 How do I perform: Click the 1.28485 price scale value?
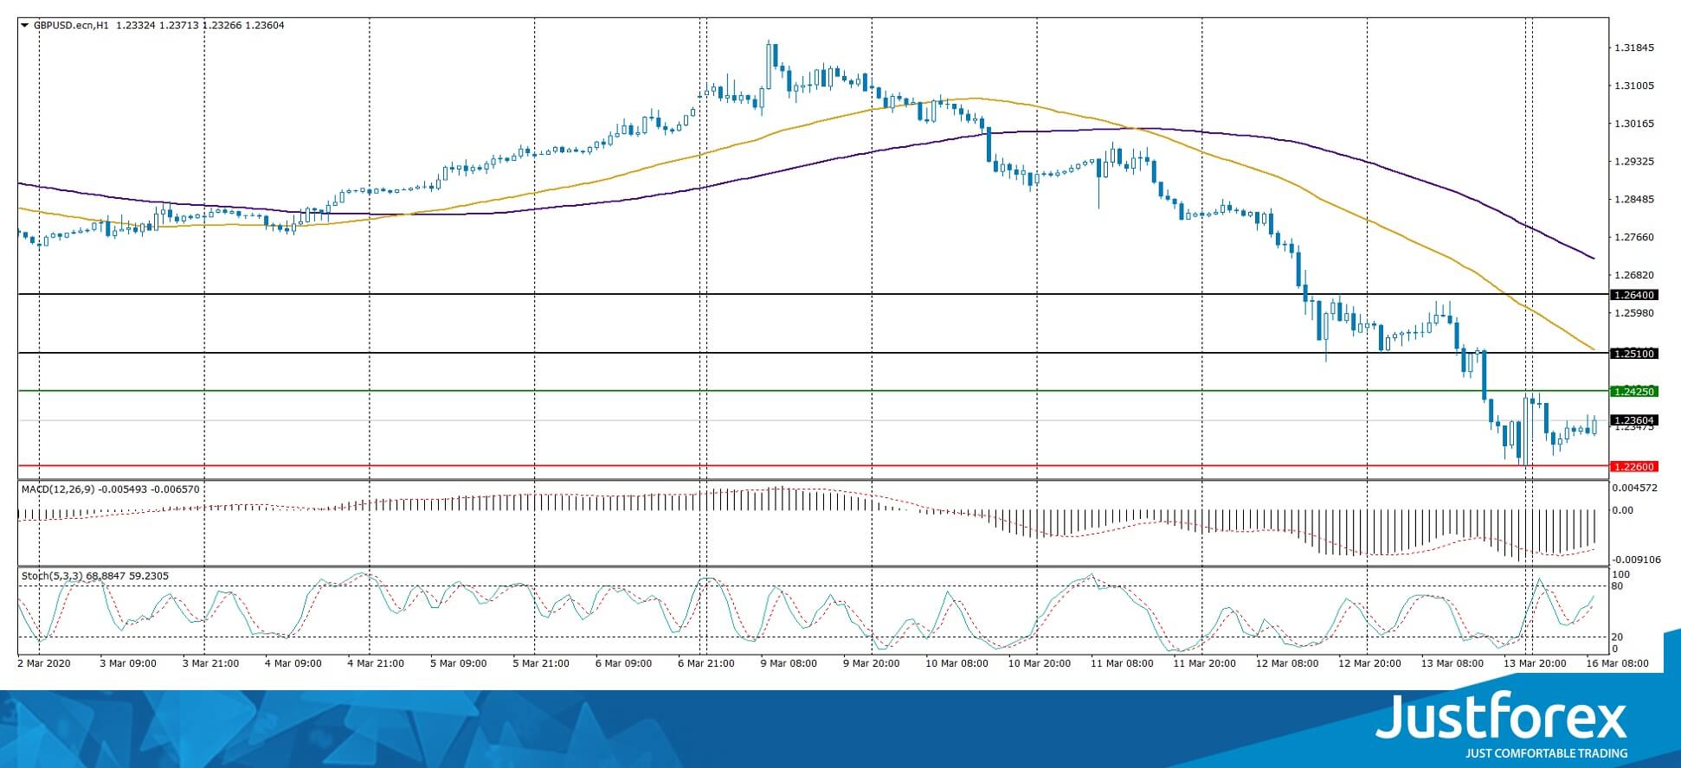coord(1634,200)
